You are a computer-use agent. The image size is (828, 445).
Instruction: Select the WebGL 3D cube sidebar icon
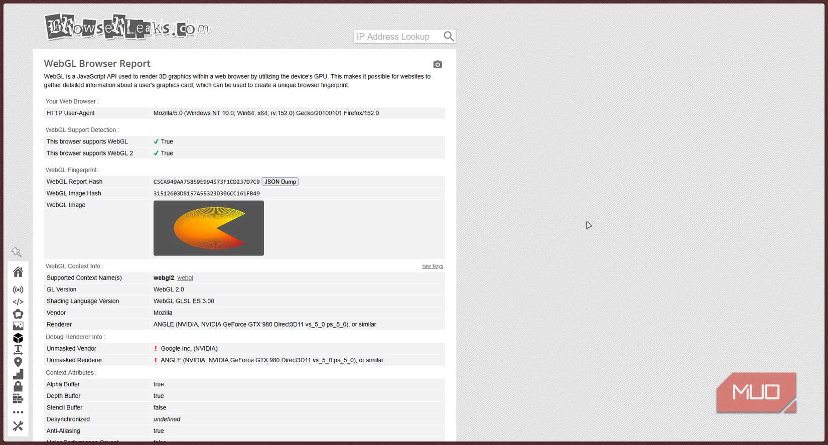[18, 338]
